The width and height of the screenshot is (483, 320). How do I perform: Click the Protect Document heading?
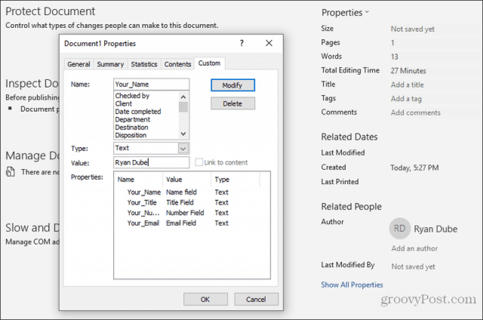(51, 11)
